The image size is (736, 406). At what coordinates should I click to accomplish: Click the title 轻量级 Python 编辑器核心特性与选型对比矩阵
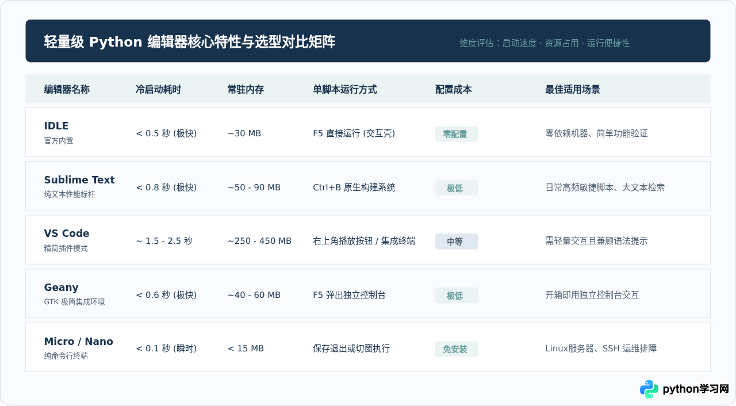tap(190, 42)
